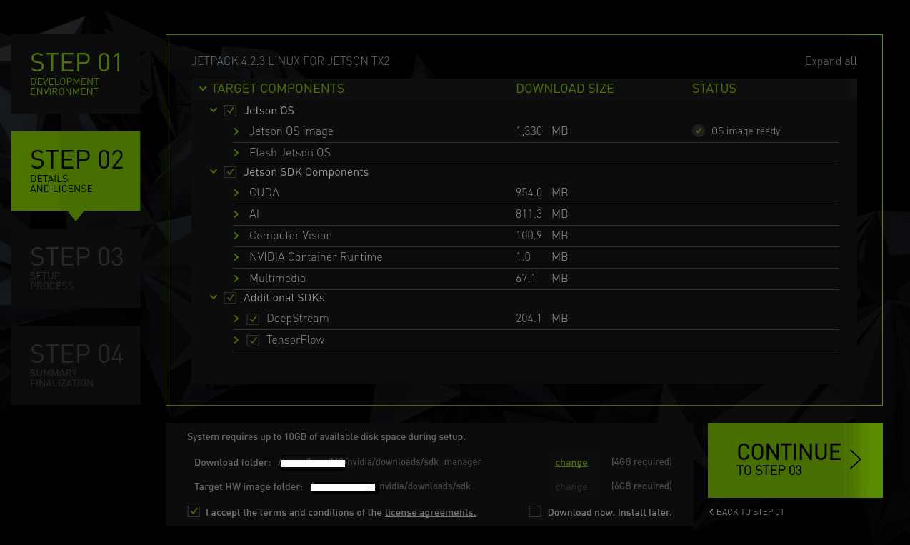Uncheck the Additional SDKs checkbox
Screen dimensions: 910x545
(230, 298)
